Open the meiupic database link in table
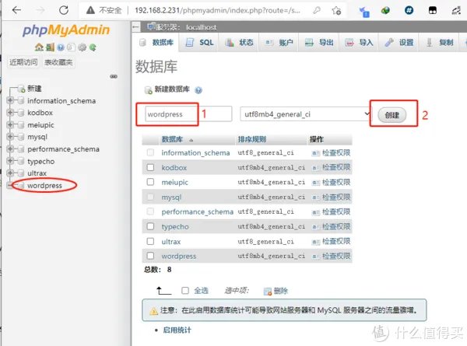Screen dimensions: 467x346 174,182
